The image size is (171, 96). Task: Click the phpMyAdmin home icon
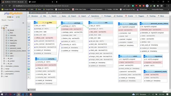click(x=8, y=17)
